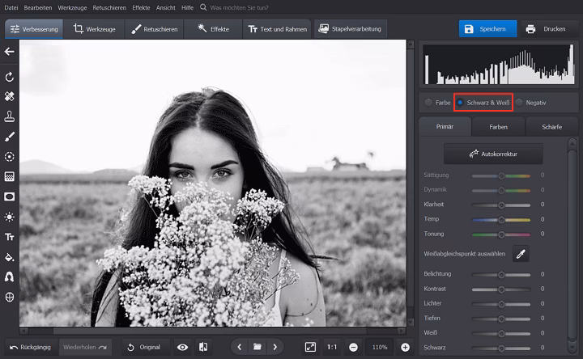Screen dimensions: 583x359
Task: Select the Farbe radio option
Action: tap(428, 103)
